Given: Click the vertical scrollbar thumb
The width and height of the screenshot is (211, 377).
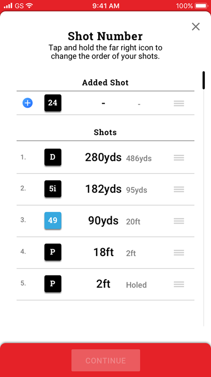Looking at the screenshot, I should click(204, 80).
